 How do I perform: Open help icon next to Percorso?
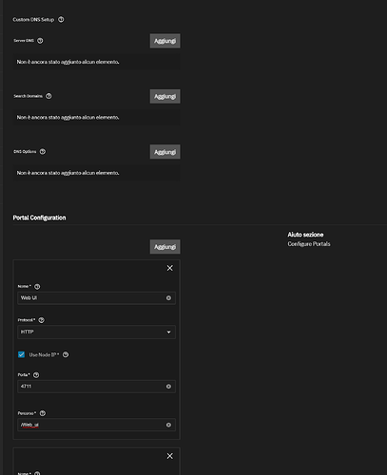pyautogui.click(x=43, y=413)
